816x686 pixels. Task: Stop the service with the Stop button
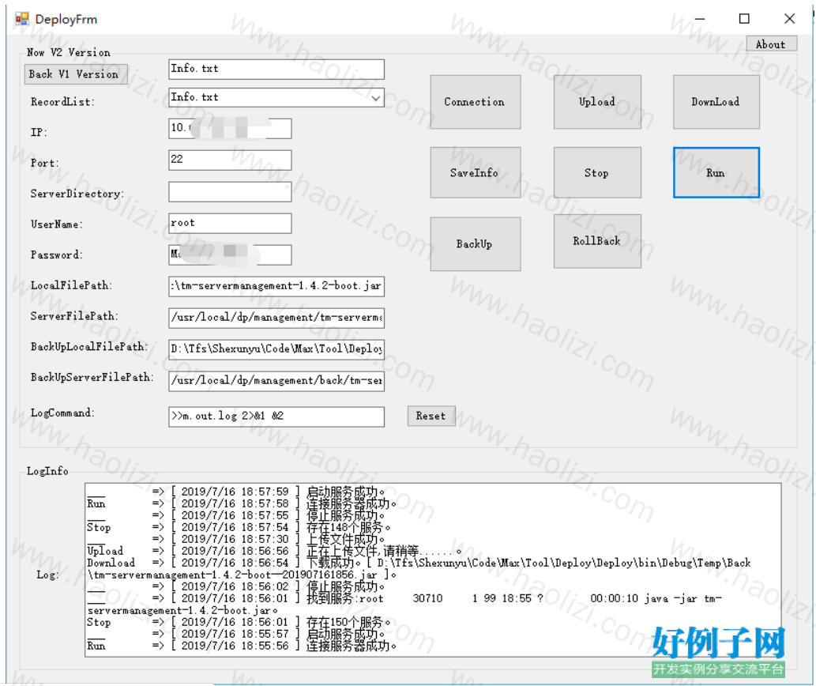point(597,173)
